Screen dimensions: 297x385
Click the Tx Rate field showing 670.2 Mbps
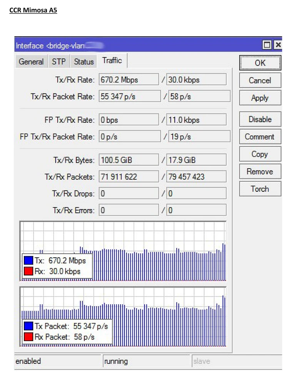128,80
